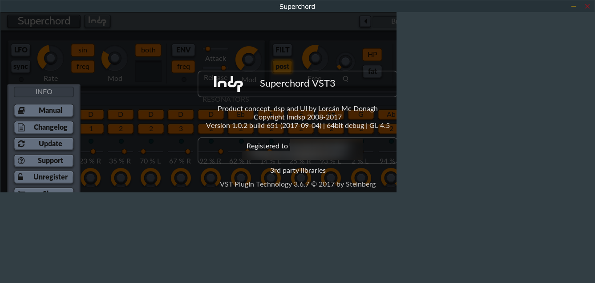
Task: Toggle the filter post button
Action: coord(282,67)
